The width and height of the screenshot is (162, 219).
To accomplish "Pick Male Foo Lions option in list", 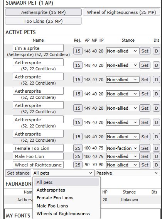I will point(52,206).
